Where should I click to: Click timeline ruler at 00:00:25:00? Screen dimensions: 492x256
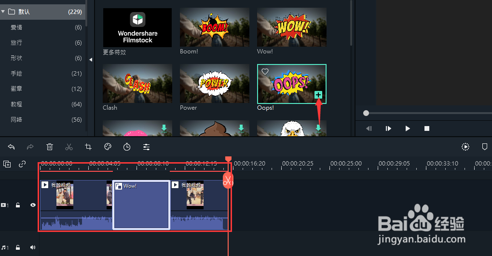tap(346, 163)
